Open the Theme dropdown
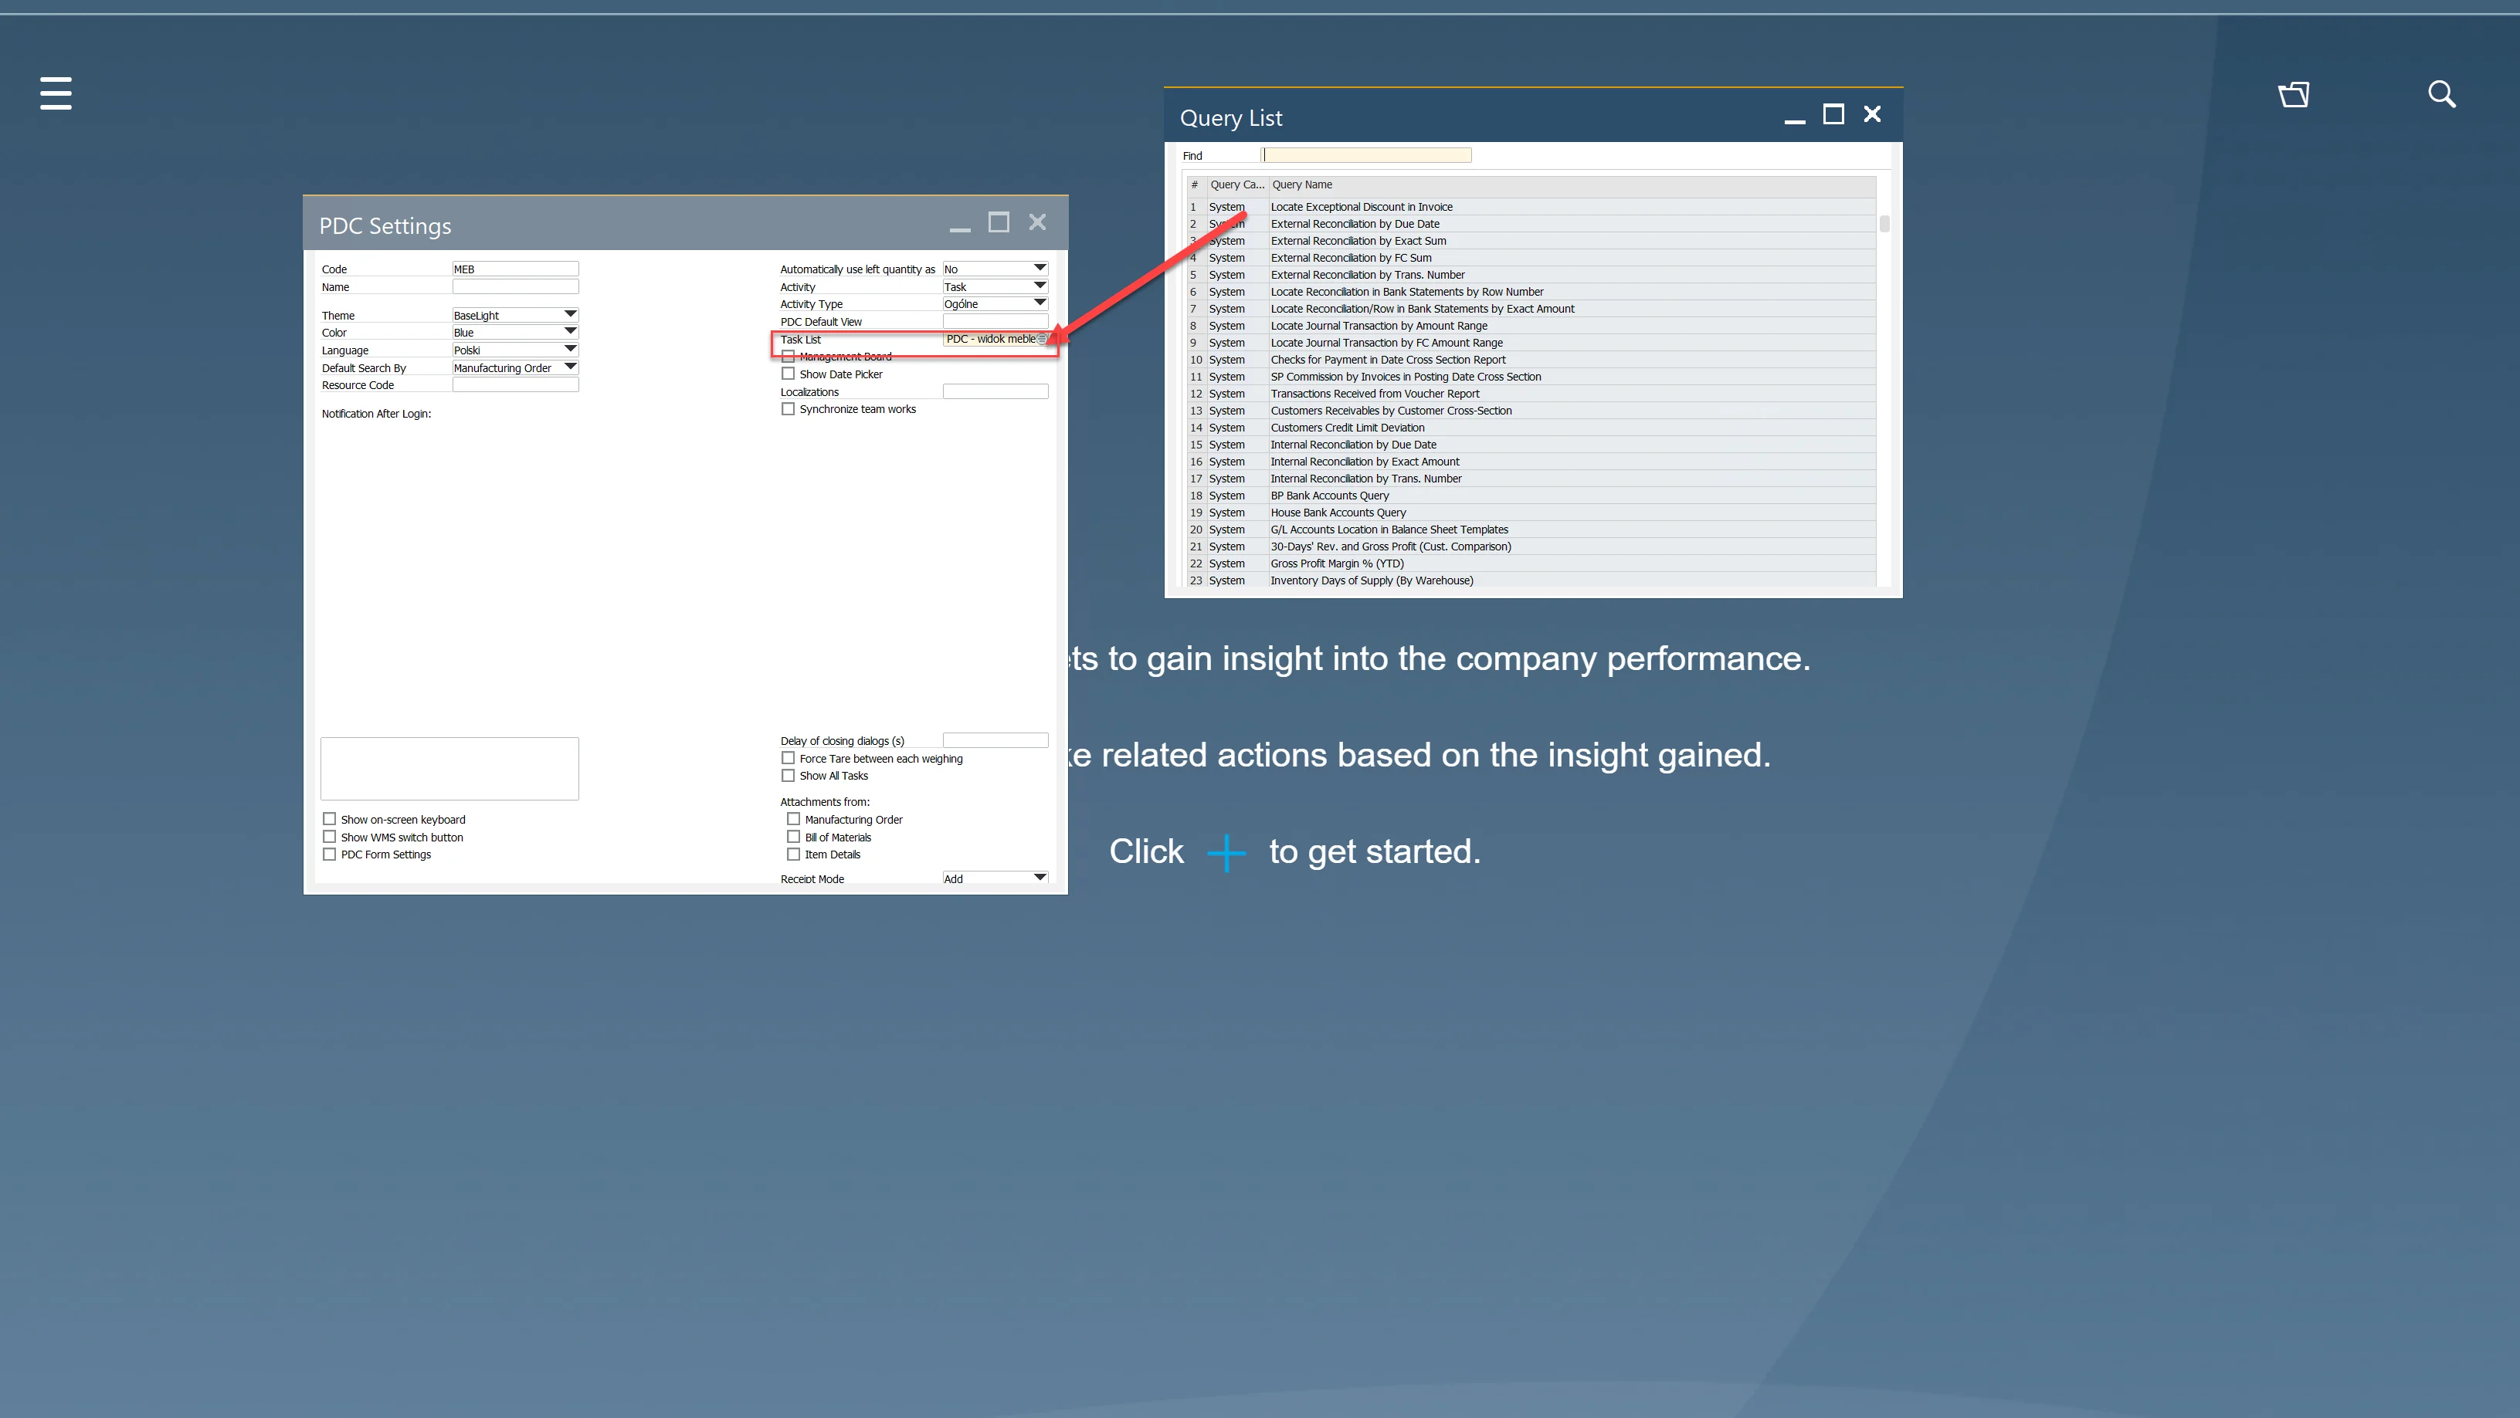The width and height of the screenshot is (2520, 1418). (x=569, y=315)
